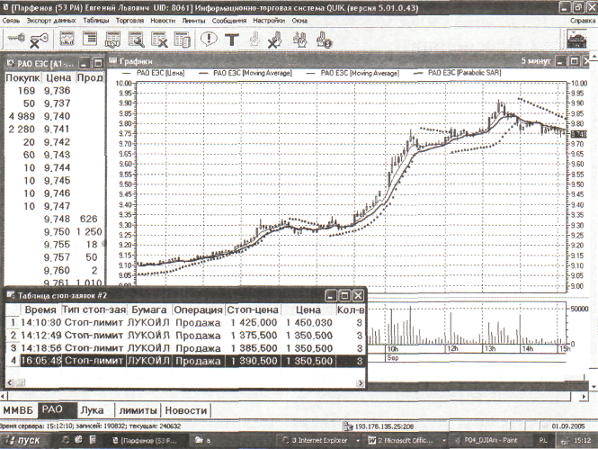The height and width of the screenshot is (449, 598).
Task: Click the РАО ЕЭС [Цена] legend label
Action: pyautogui.click(x=161, y=73)
